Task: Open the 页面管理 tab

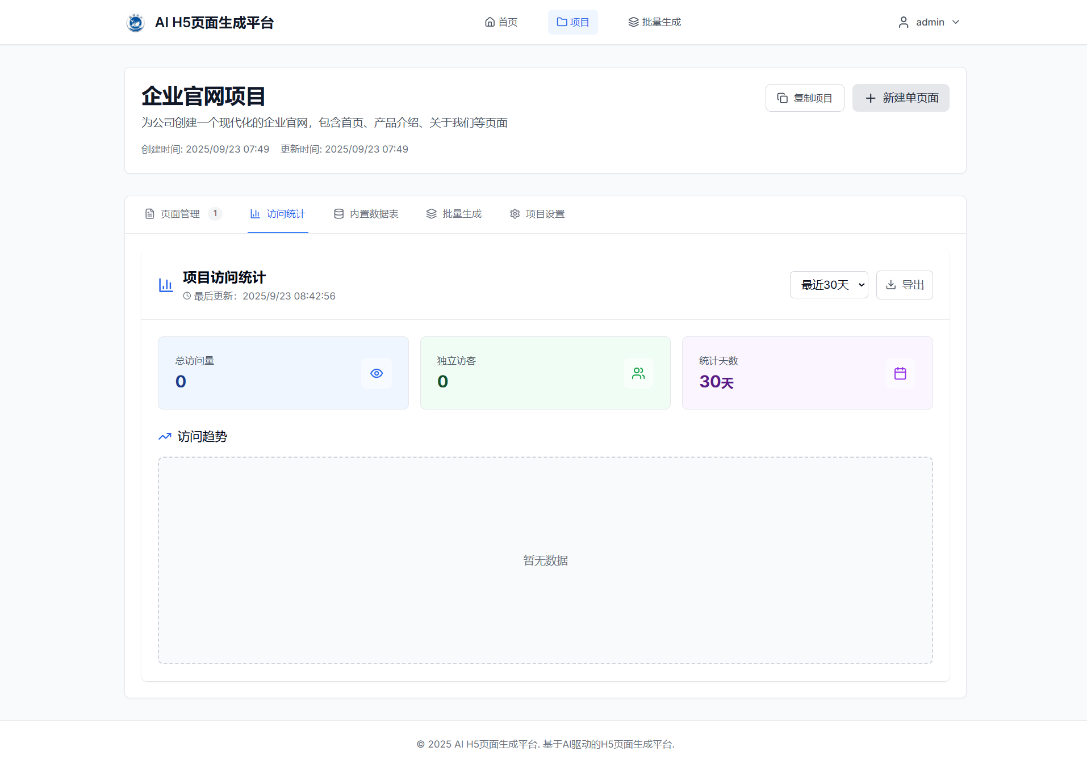Action: 179,214
